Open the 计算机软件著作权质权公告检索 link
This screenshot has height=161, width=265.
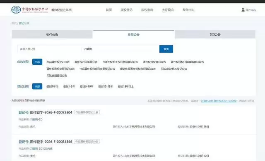[219, 101]
